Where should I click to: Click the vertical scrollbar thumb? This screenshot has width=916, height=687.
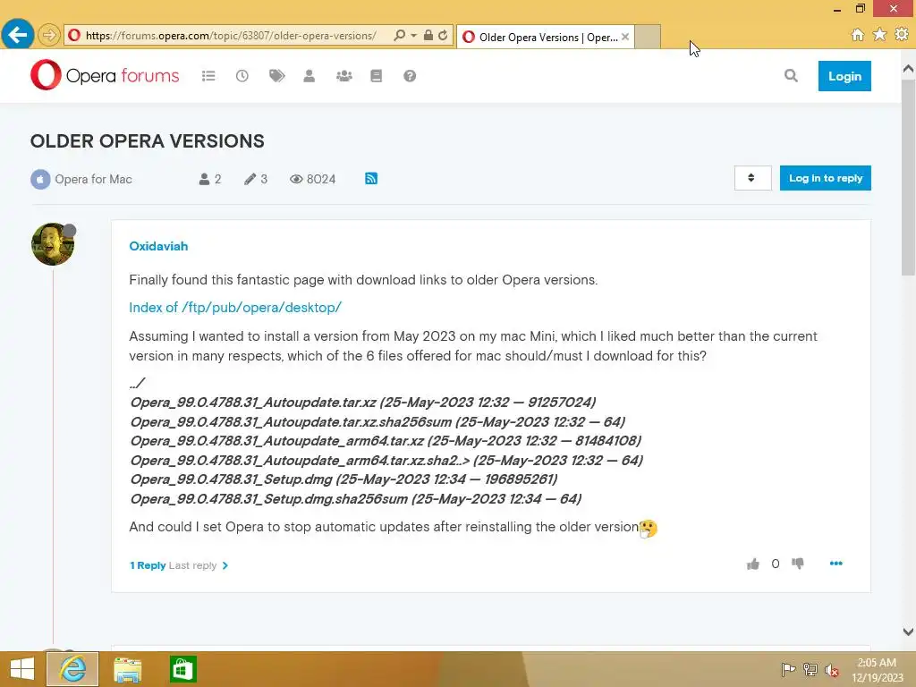click(908, 178)
